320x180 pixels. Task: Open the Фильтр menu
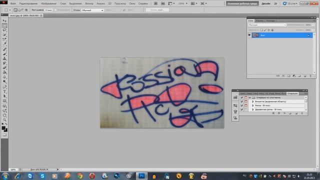coord(89,3)
